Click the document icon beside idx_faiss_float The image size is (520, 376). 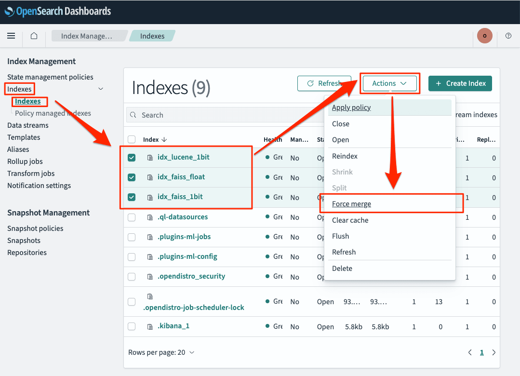click(x=150, y=177)
